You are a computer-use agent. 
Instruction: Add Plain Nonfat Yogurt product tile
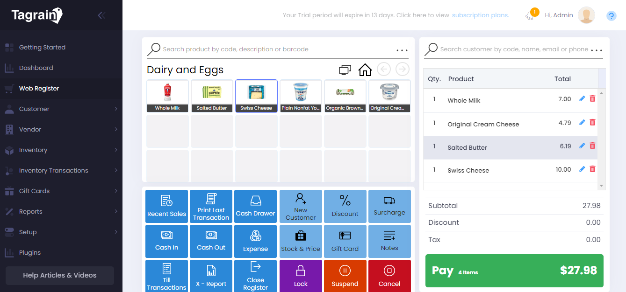click(x=301, y=96)
